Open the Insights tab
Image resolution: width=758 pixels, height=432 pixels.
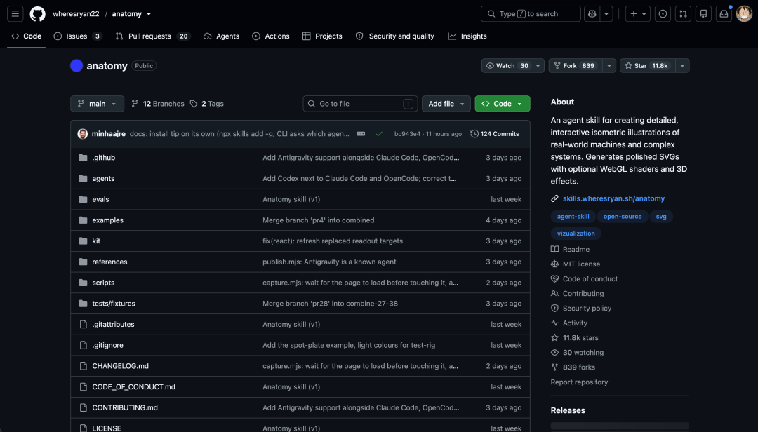point(467,36)
